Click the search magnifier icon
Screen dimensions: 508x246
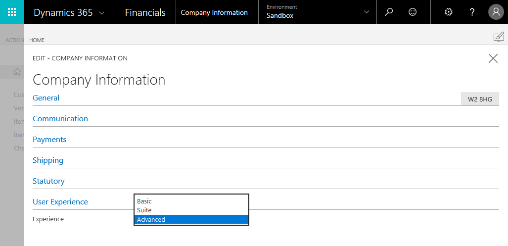(389, 12)
